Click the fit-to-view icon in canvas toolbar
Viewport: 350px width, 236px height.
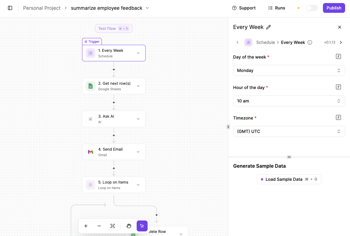(113, 226)
